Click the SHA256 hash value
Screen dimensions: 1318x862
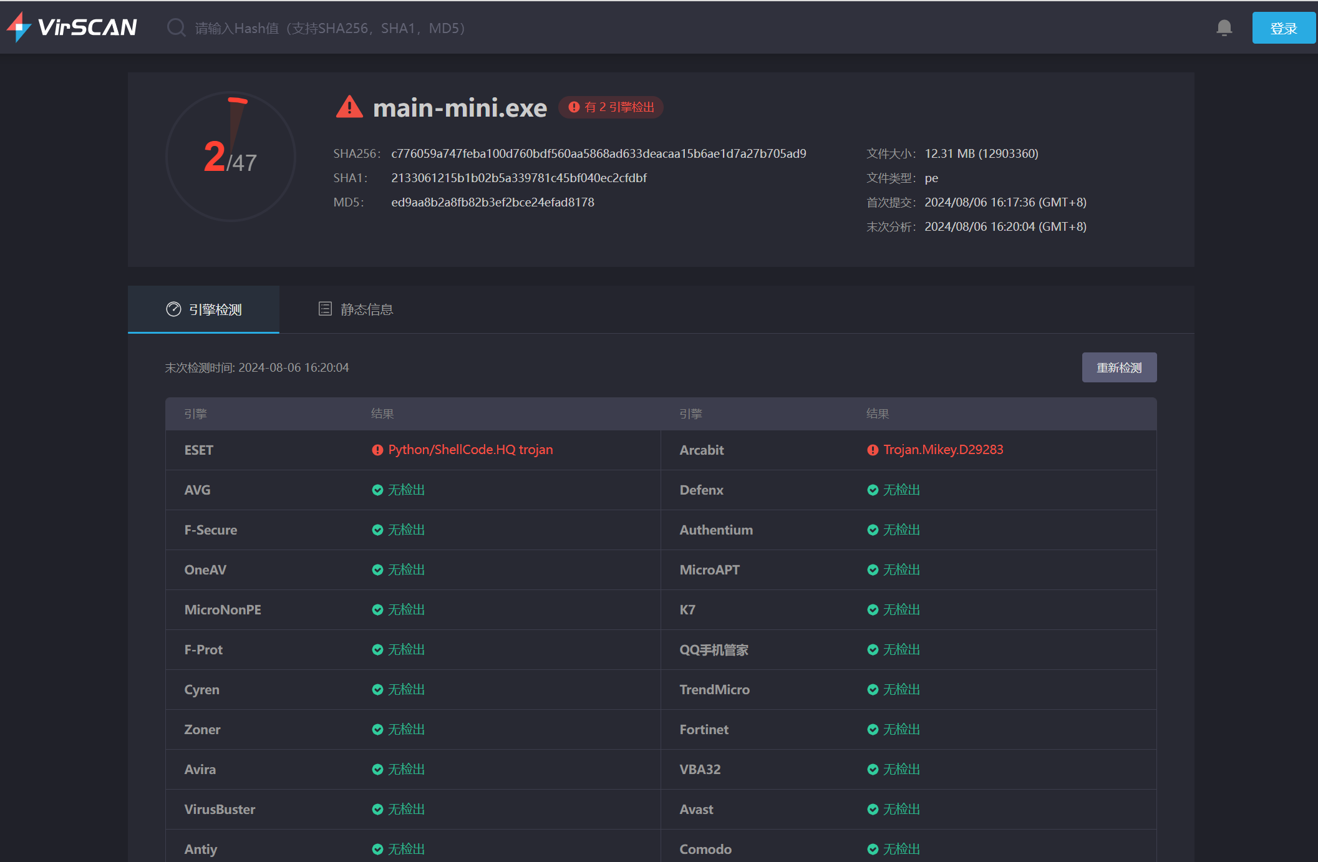tap(598, 153)
